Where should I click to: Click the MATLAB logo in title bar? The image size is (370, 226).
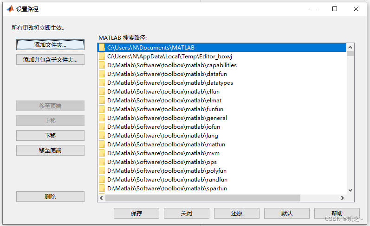point(10,9)
